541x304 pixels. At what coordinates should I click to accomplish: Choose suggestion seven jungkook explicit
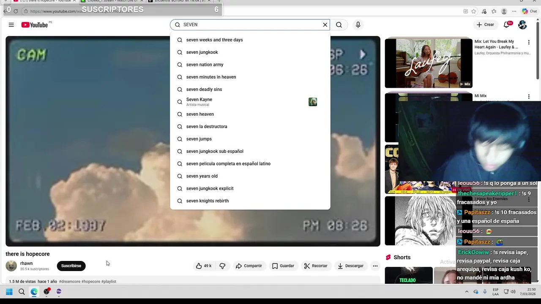[x=250, y=188]
